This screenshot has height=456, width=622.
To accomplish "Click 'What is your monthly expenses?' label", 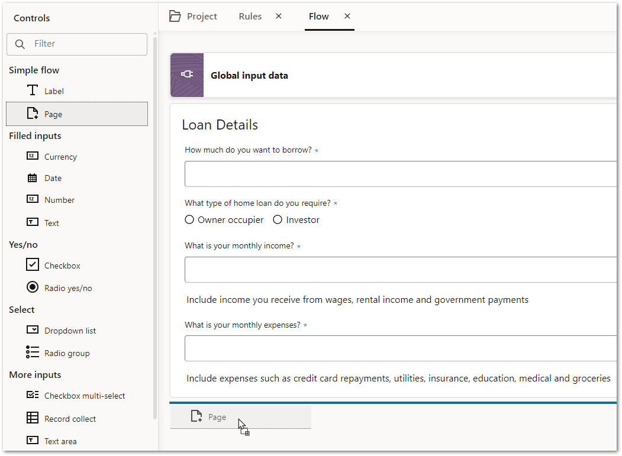I will pos(243,325).
